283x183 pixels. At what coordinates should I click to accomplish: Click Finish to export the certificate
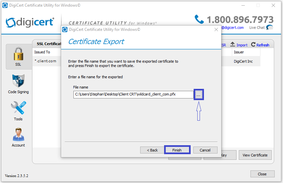point(177,150)
